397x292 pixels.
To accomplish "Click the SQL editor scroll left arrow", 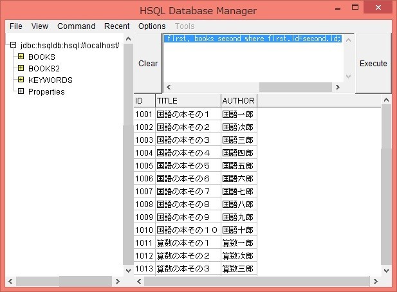I will [169, 87].
